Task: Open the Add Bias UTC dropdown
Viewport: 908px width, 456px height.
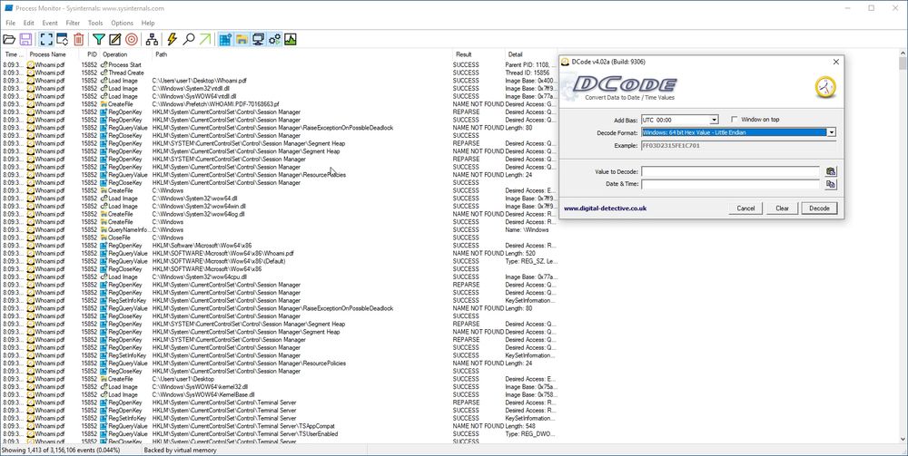Action: point(714,120)
